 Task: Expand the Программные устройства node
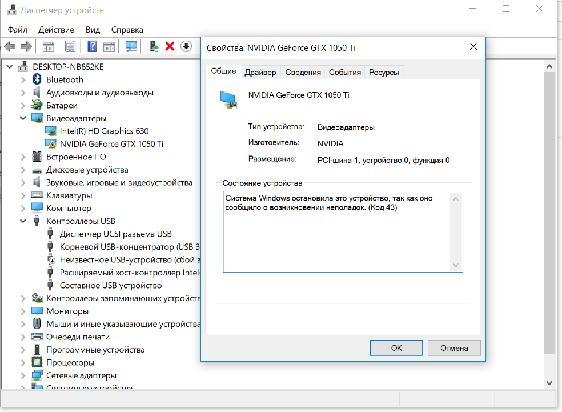(x=23, y=350)
